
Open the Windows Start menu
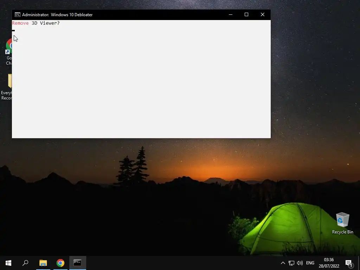8,263
